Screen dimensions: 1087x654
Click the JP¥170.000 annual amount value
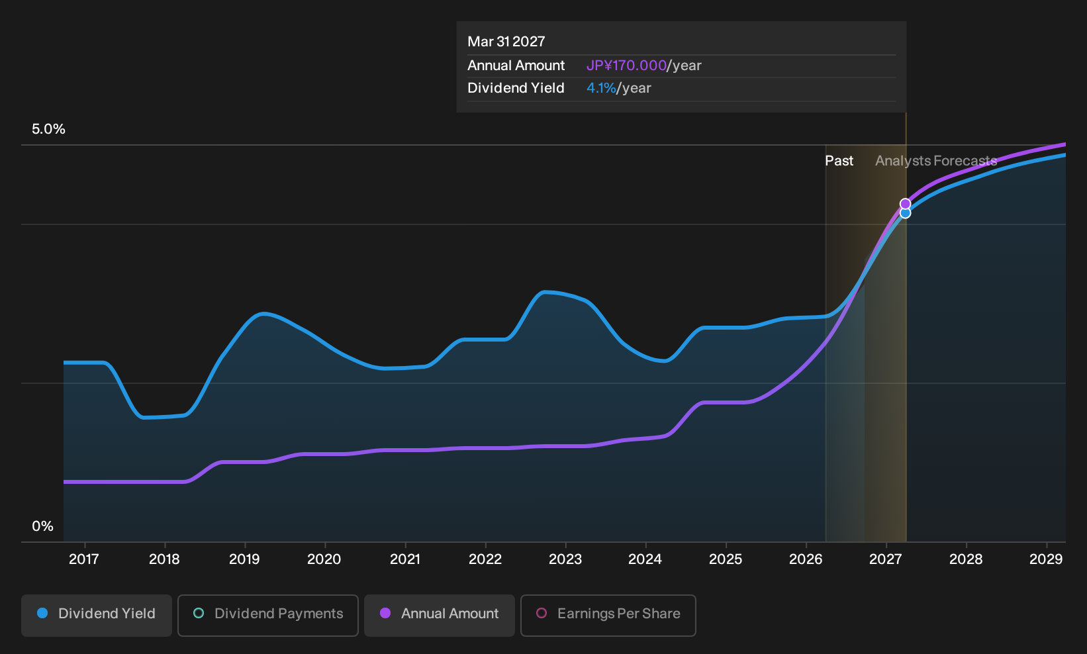[x=626, y=66]
